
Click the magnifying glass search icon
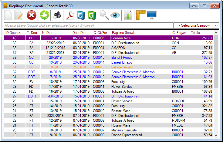point(104,15)
